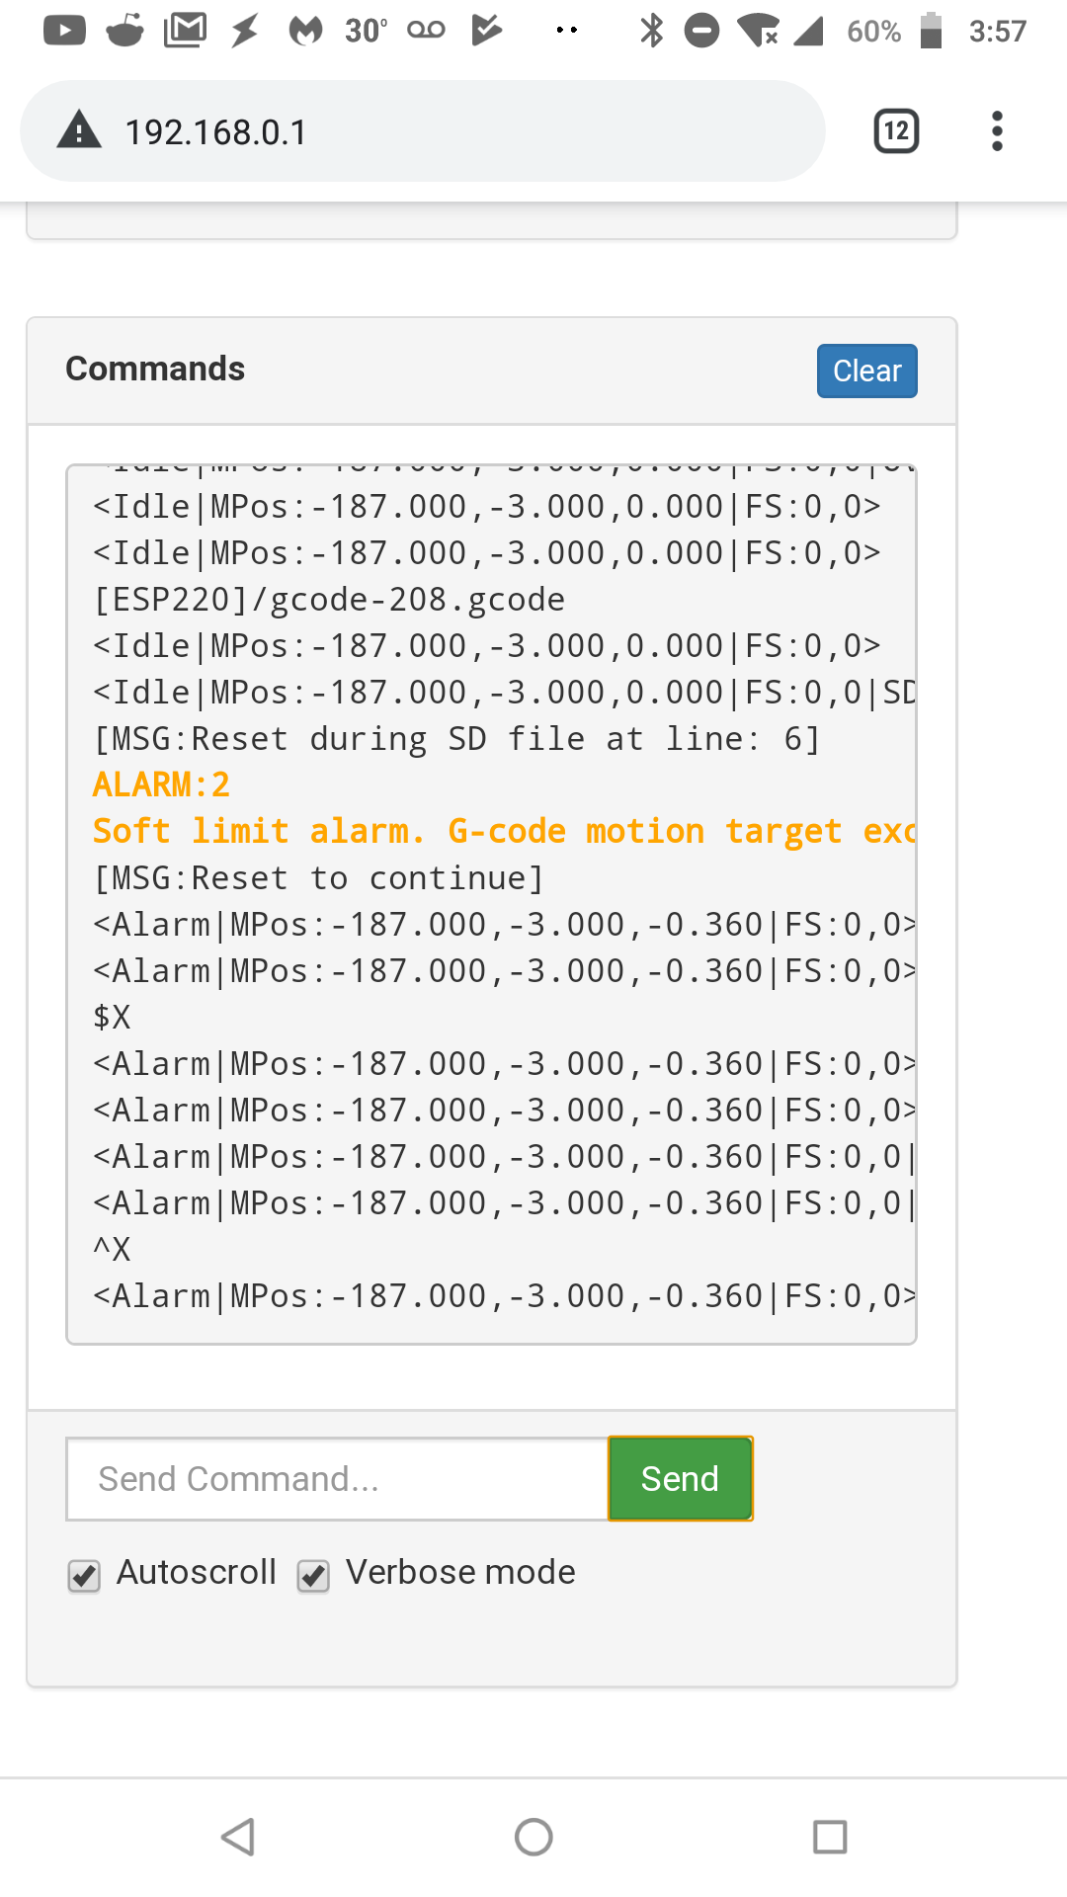Tap the voicemail status icon
1067x1897 pixels.
(426, 31)
